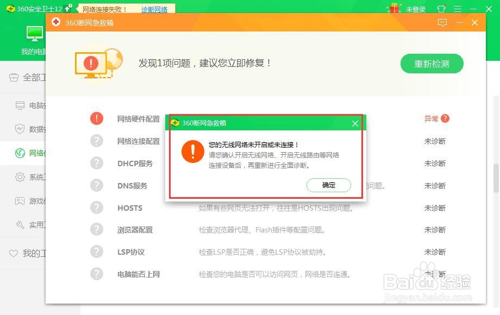The width and height of the screenshot is (500, 315).
Task: Select the 电脑安全 sidebar item
Action: (30, 105)
